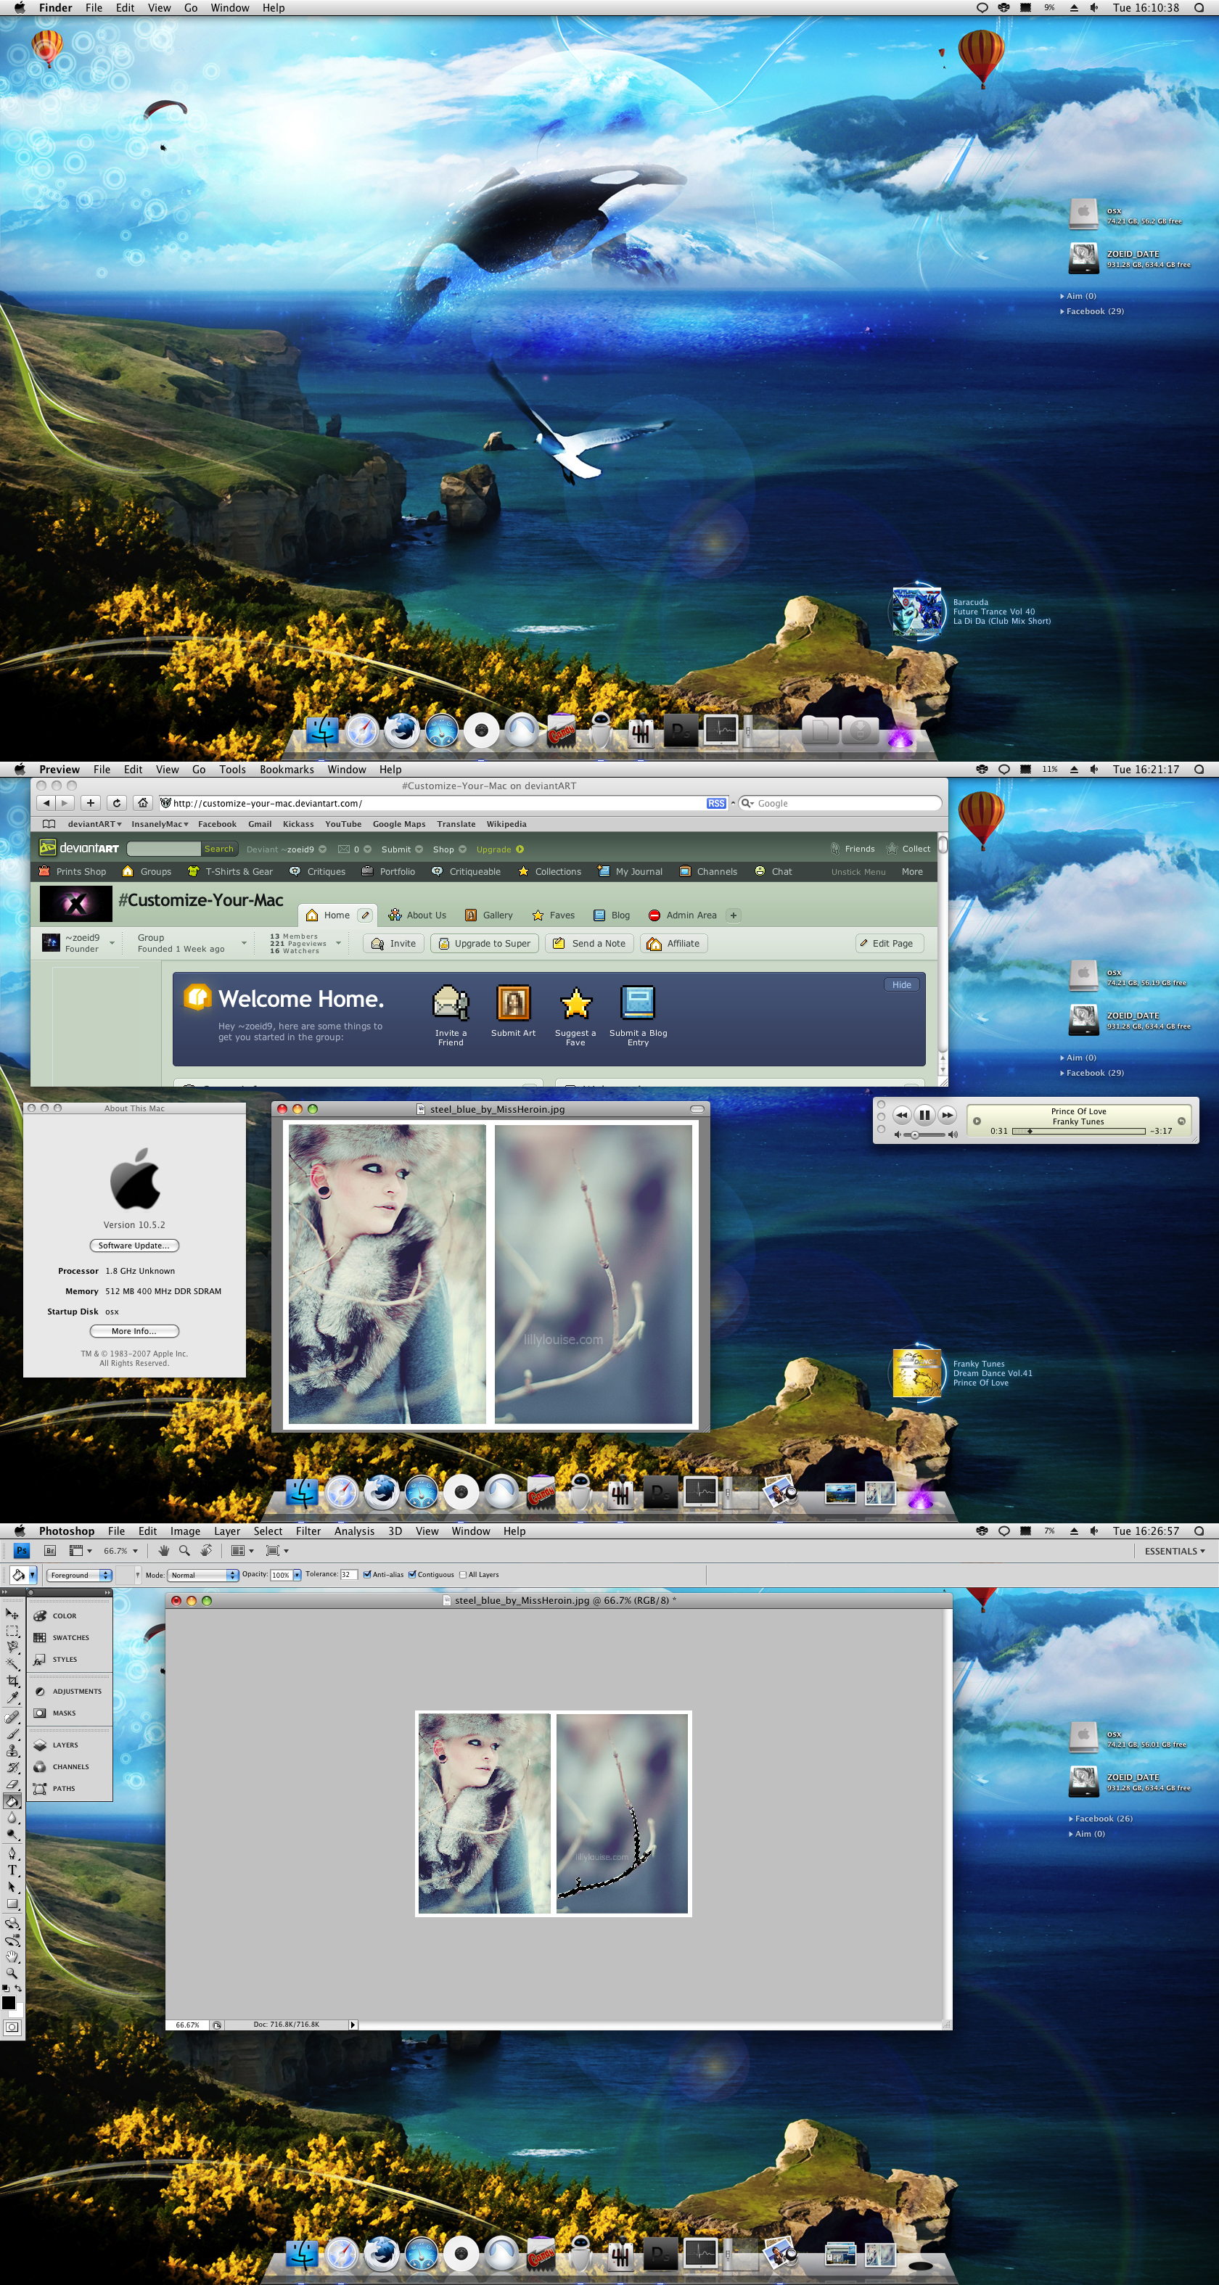This screenshot has width=1219, height=2285.
Task: Select the Spot Healing Brush tool
Action: pyautogui.click(x=12, y=1717)
